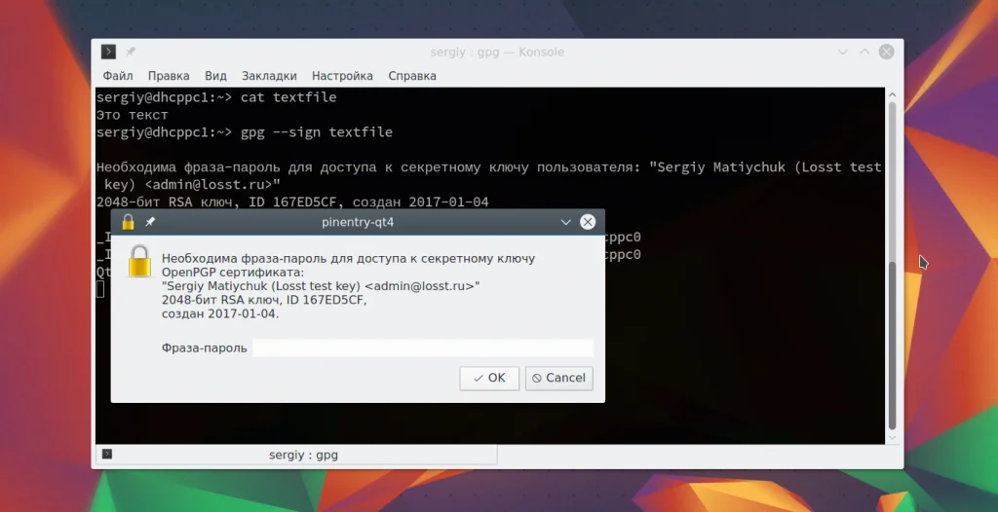Toggle the pin icon in pinentry-qt4 title bar

coord(150,222)
